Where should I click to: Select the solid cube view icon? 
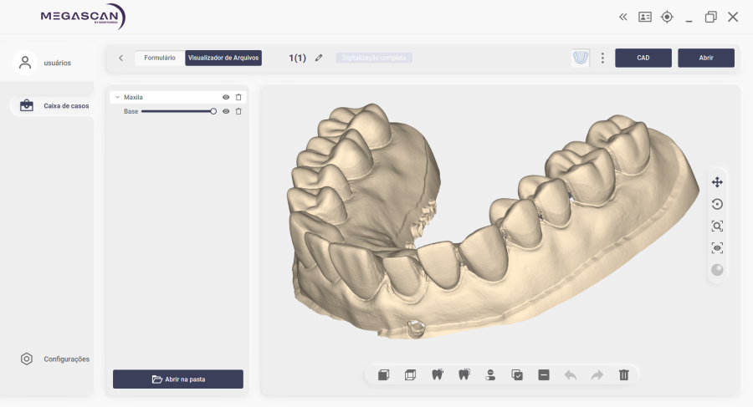pos(383,375)
